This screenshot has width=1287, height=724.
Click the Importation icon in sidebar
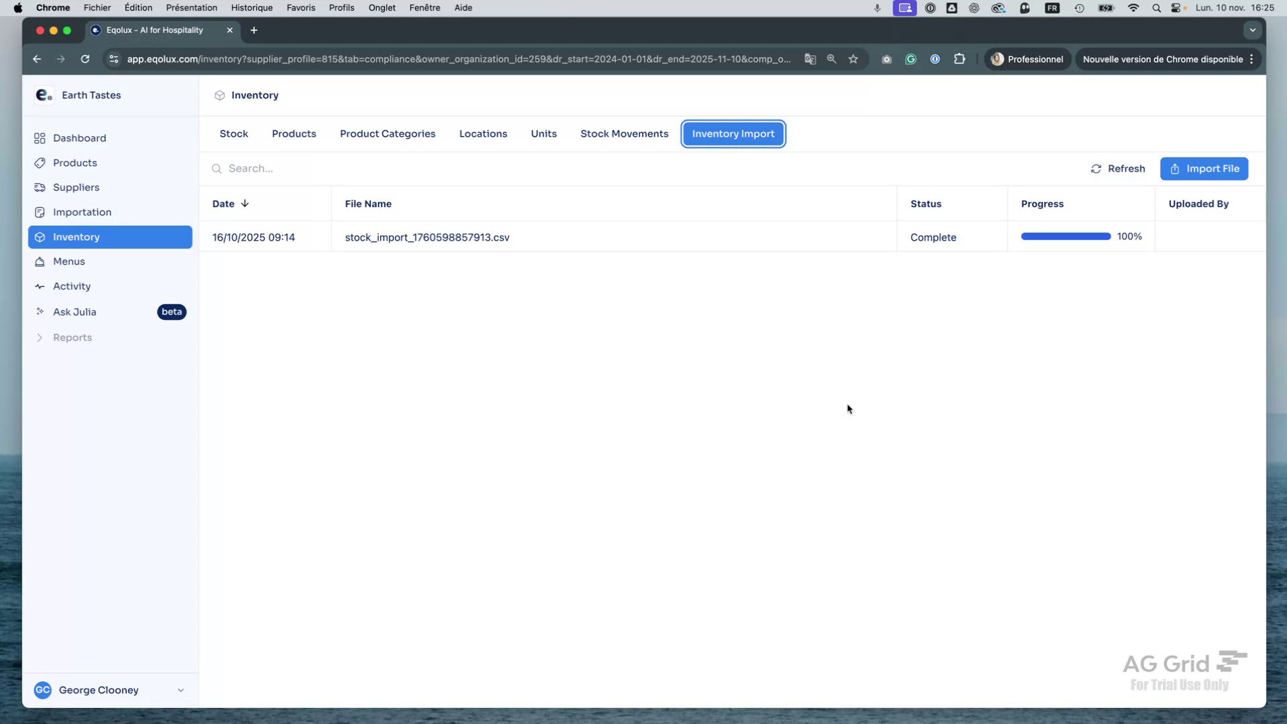click(x=40, y=212)
